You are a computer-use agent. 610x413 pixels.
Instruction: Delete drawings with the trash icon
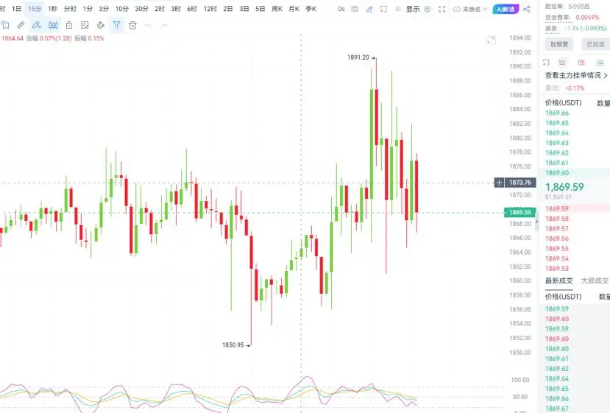[132, 25]
